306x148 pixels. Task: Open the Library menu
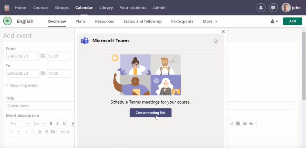coord(106,8)
